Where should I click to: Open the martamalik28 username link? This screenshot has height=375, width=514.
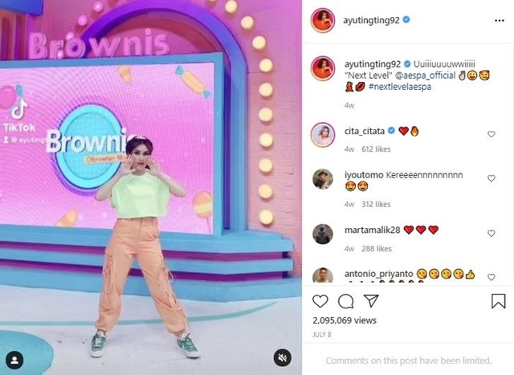pos(372,230)
